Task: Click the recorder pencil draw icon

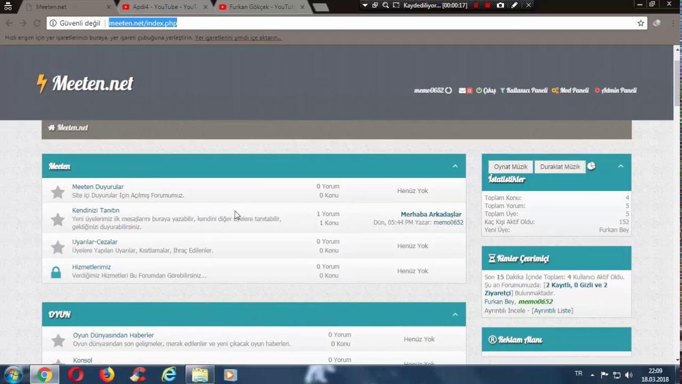Action: [514, 5]
